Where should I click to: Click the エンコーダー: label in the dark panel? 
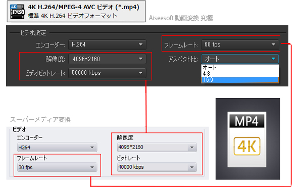[50, 45]
